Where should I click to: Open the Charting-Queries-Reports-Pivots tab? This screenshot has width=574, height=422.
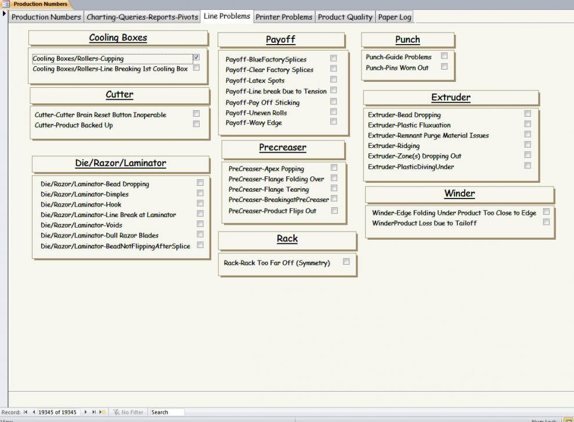pyautogui.click(x=142, y=17)
